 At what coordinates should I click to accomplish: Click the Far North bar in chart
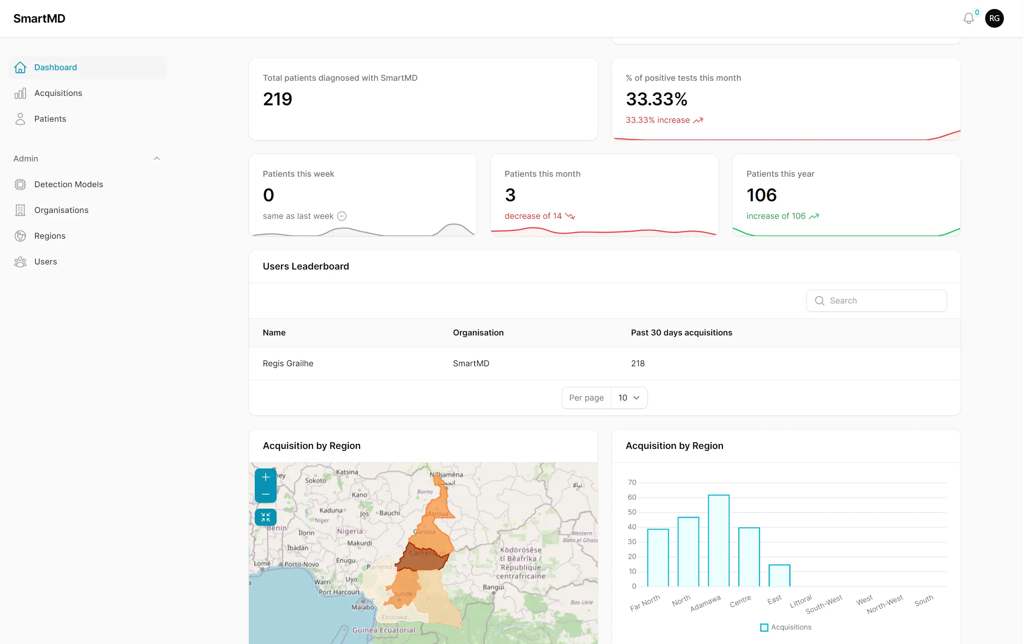pos(658,558)
